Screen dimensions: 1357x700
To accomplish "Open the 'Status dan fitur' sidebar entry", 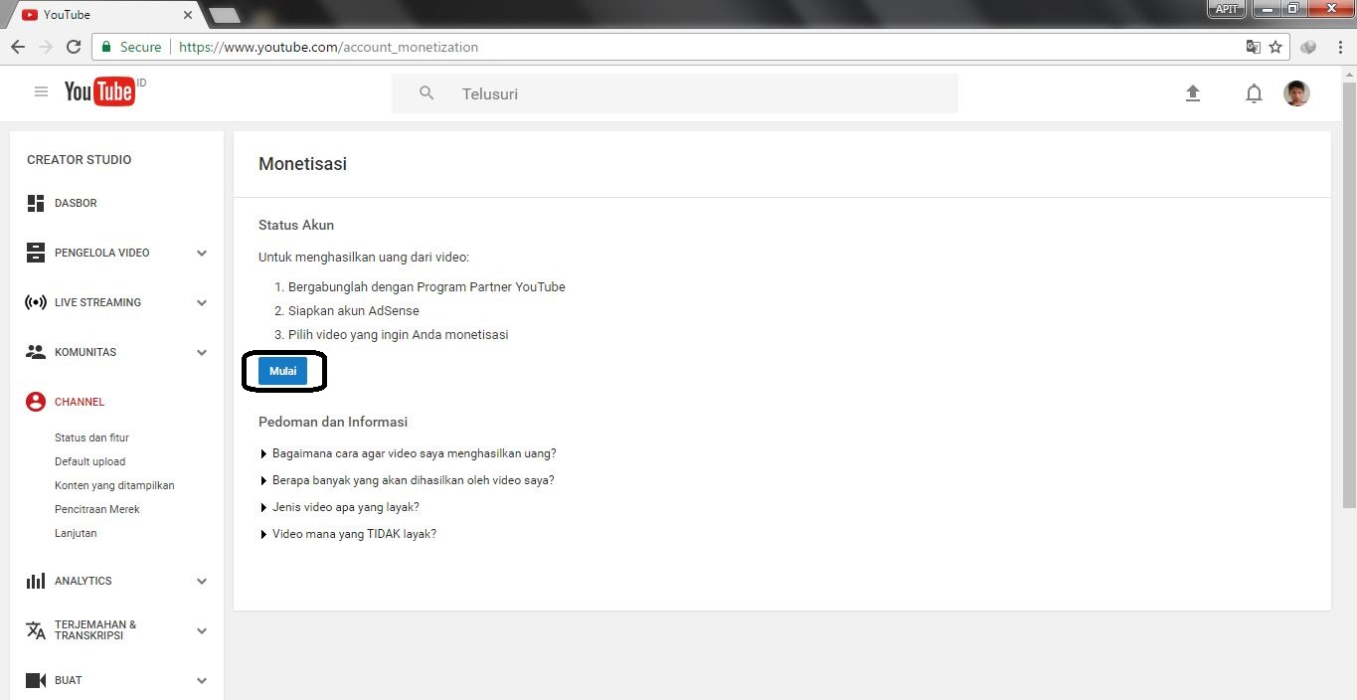I will 91,437.
